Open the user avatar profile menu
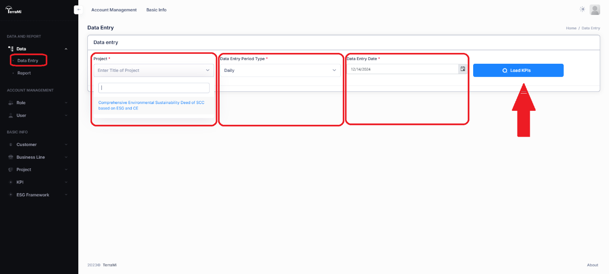609x274 pixels. click(x=595, y=9)
